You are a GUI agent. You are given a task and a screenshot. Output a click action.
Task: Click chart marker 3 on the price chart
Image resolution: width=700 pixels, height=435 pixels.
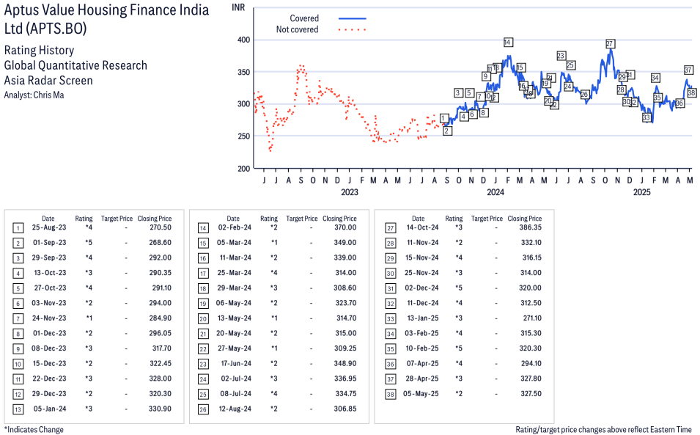point(459,93)
